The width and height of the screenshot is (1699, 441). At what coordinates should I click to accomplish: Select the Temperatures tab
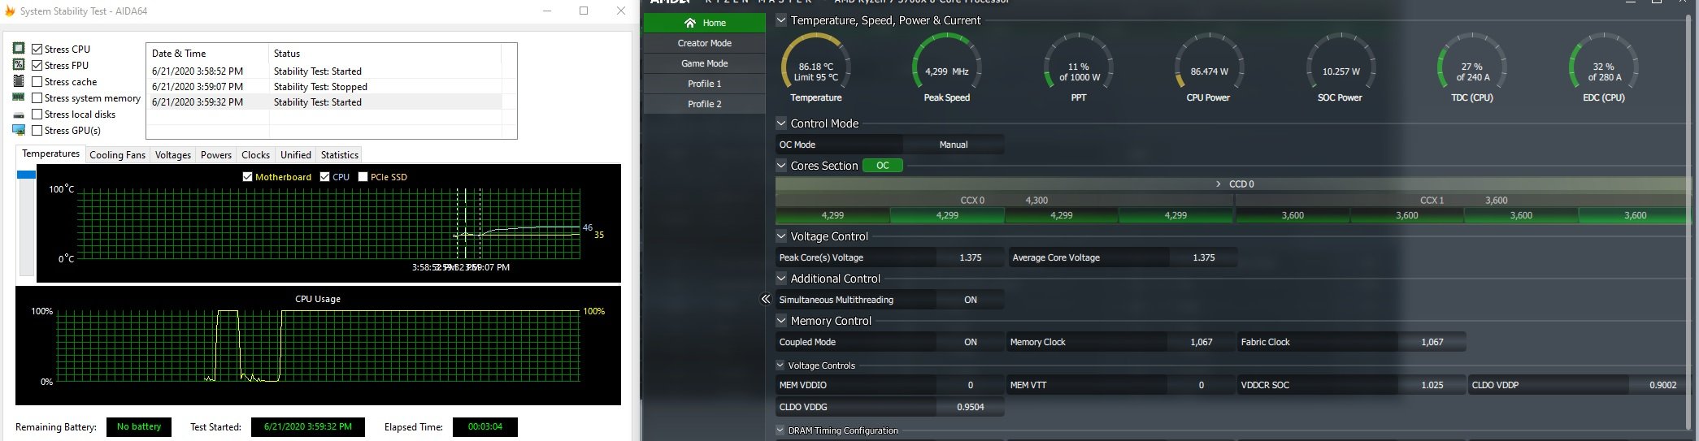tap(50, 153)
